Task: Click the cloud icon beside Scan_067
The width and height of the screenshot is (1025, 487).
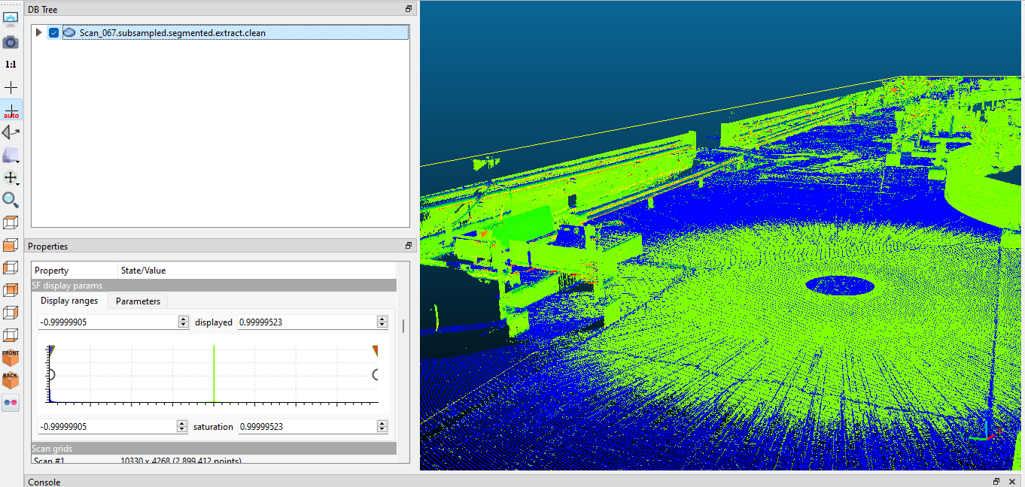Action: [x=69, y=33]
